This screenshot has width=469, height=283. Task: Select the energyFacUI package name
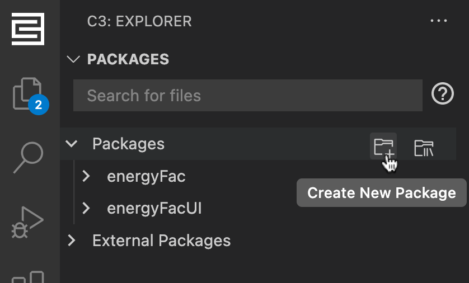pyautogui.click(x=154, y=209)
